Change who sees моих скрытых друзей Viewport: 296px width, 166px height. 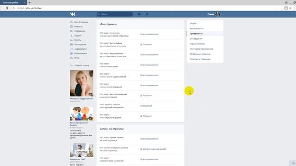146,116
